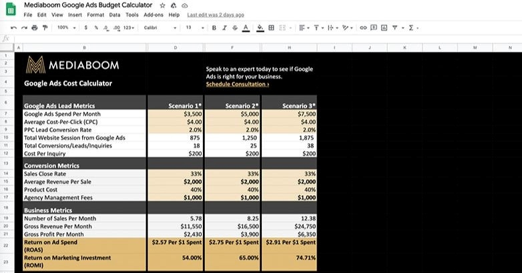Toggle bold formatting

[x=214, y=28]
